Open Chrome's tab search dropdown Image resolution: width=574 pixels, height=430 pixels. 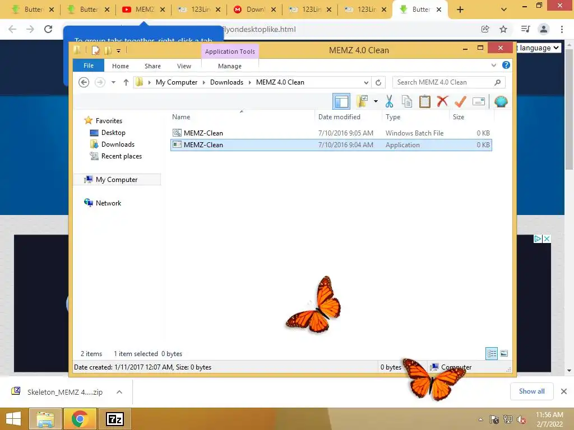504,10
